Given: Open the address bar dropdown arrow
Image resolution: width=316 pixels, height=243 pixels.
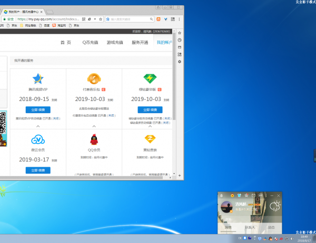Looking at the screenshot, I should [x=95, y=19].
